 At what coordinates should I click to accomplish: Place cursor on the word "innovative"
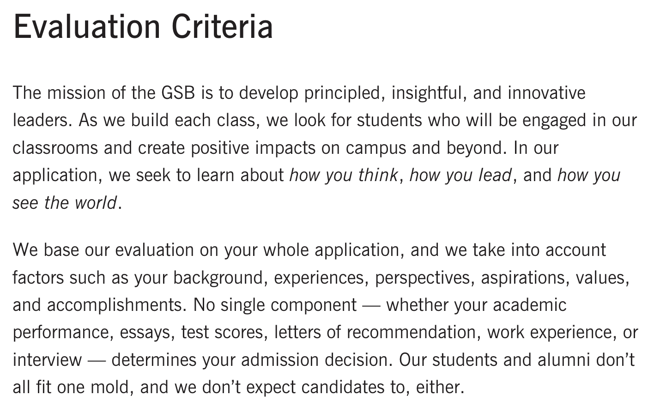point(546,93)
